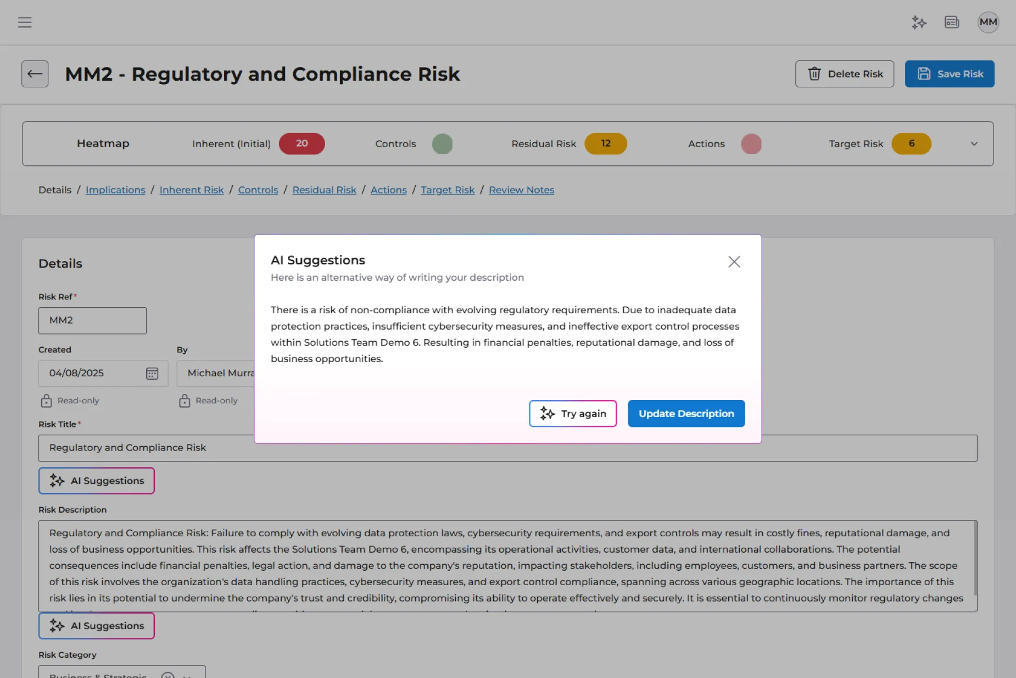Click the lock icon under By field

pyautogui.click(x=185, y=401)
